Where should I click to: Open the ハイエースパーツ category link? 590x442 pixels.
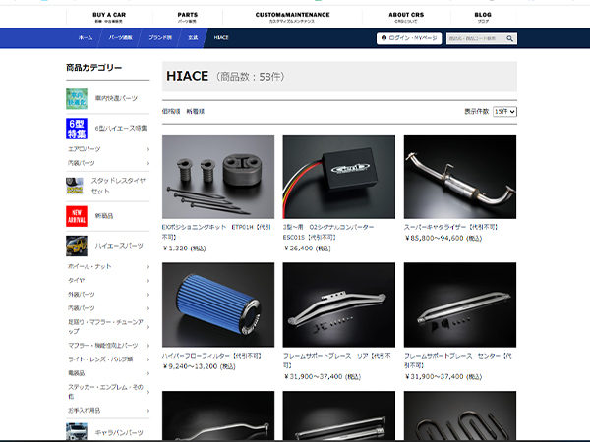(x=119, y=246)
